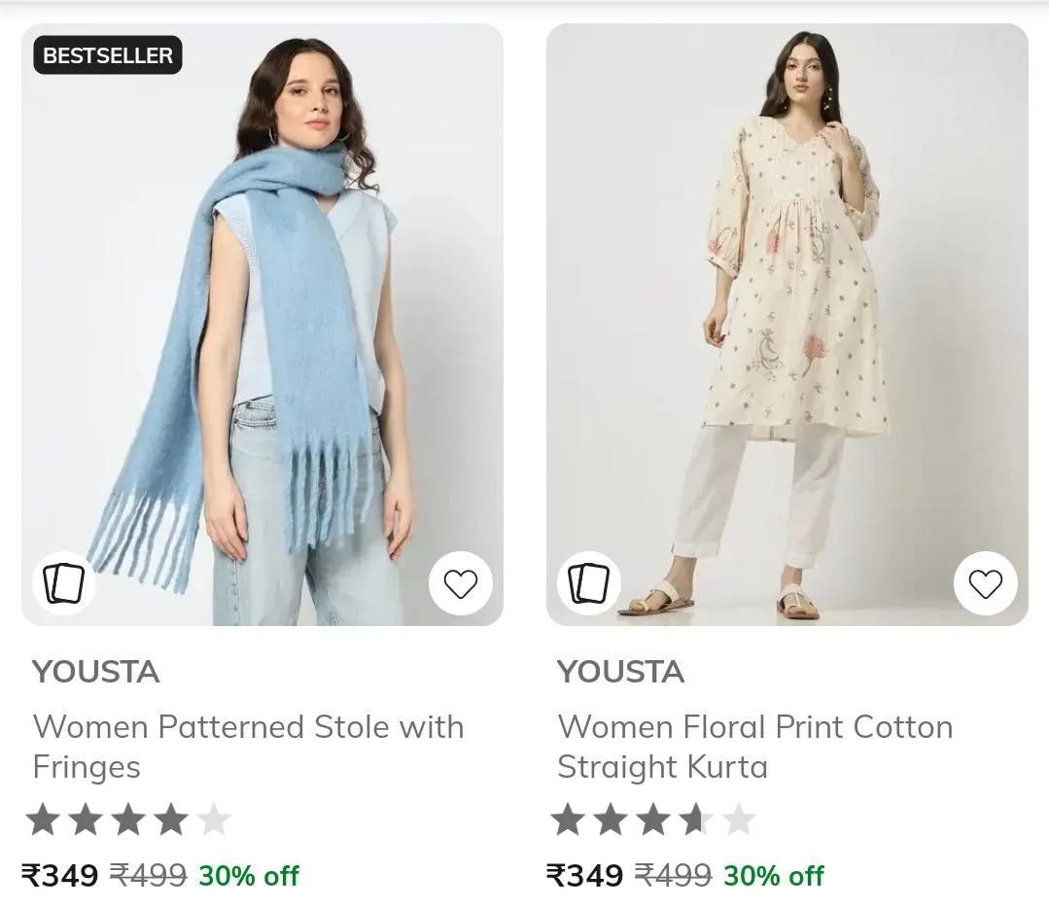Select the YOUSTA brand above the stole
Image resolution: width=1049 pixels, height=908 pixels.
point(95,672)
